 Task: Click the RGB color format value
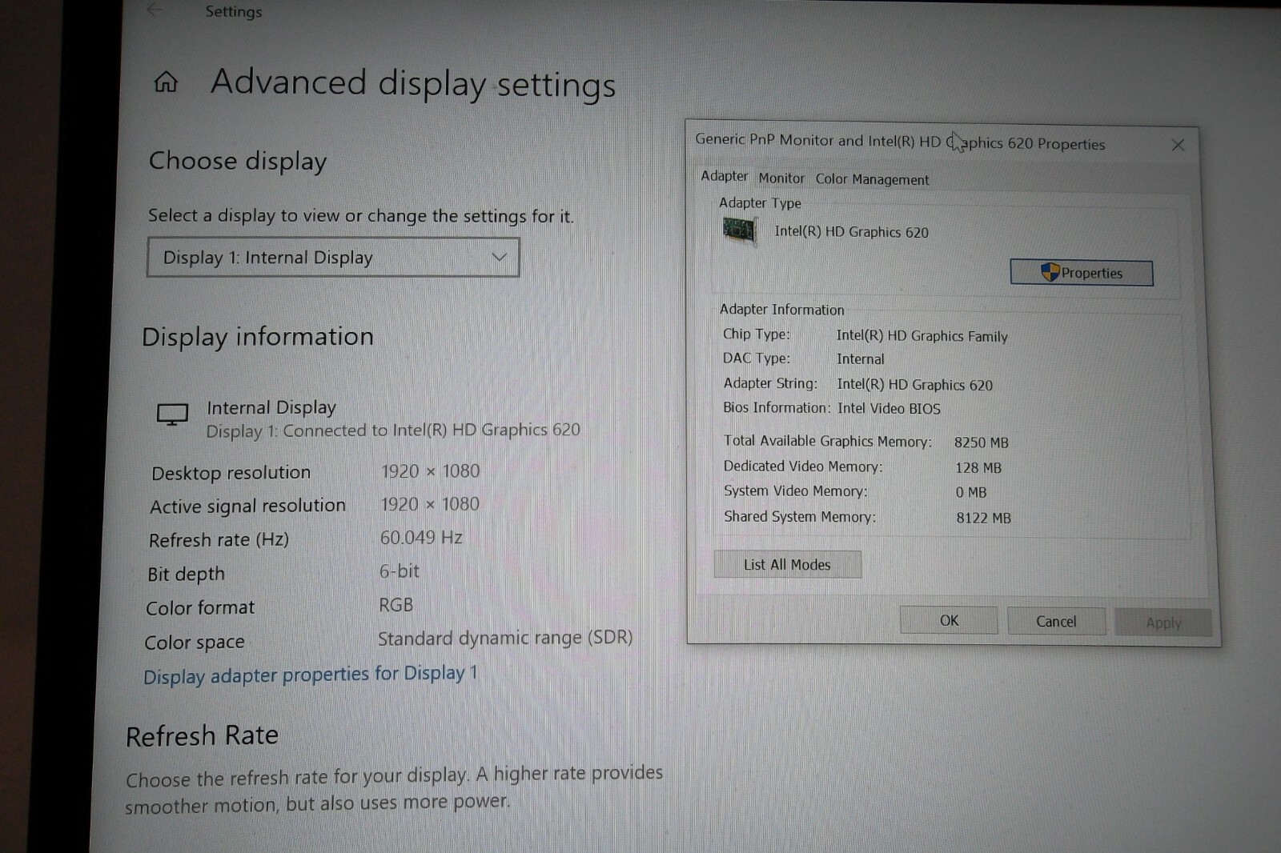(396, 605)
